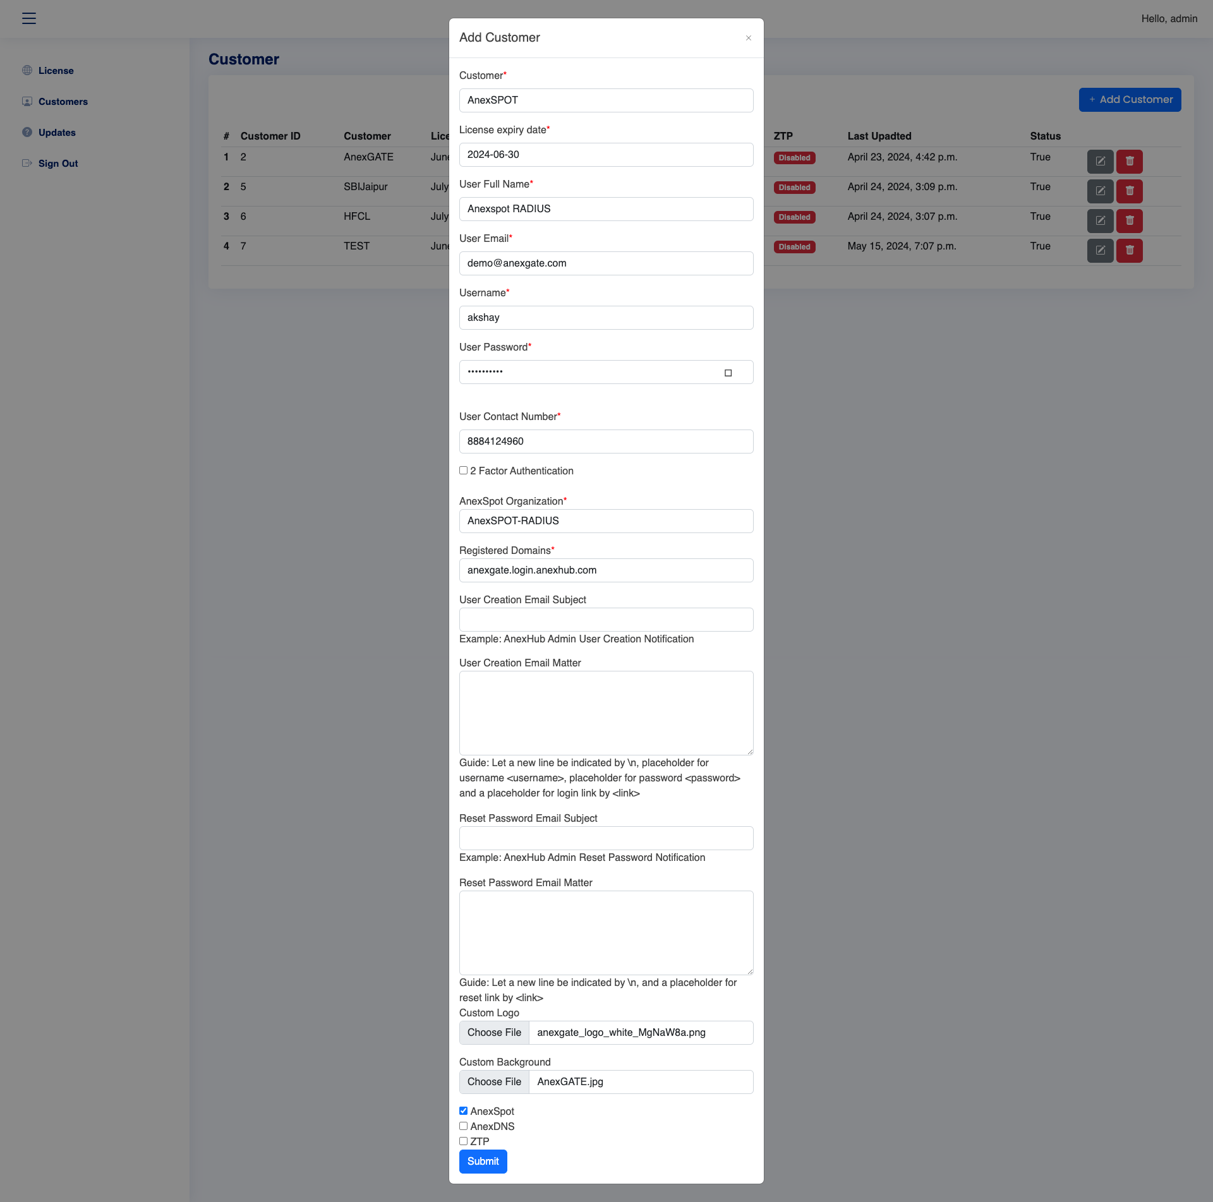Uncheck the AnexSpot checkbox
Viewport: 1213px width, 1202px height.
point(464,1111)
